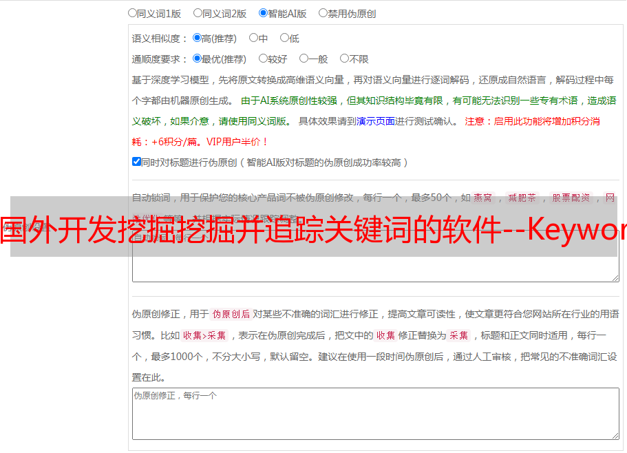Set 通顺度要求 to 不限
The width and height of the screenshot is (627, 453).
point(344,59)
